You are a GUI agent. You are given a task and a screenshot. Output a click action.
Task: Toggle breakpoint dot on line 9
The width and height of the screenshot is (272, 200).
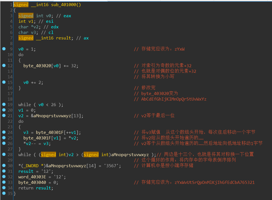(x=4, y=49)
